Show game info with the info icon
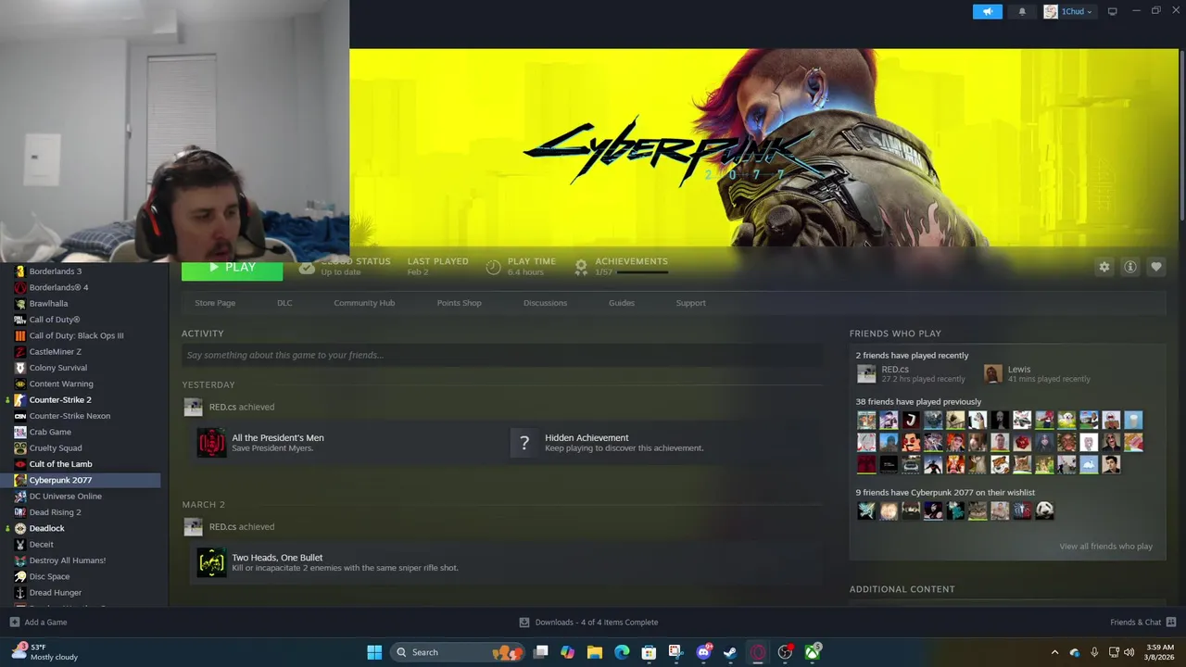 1130,267
